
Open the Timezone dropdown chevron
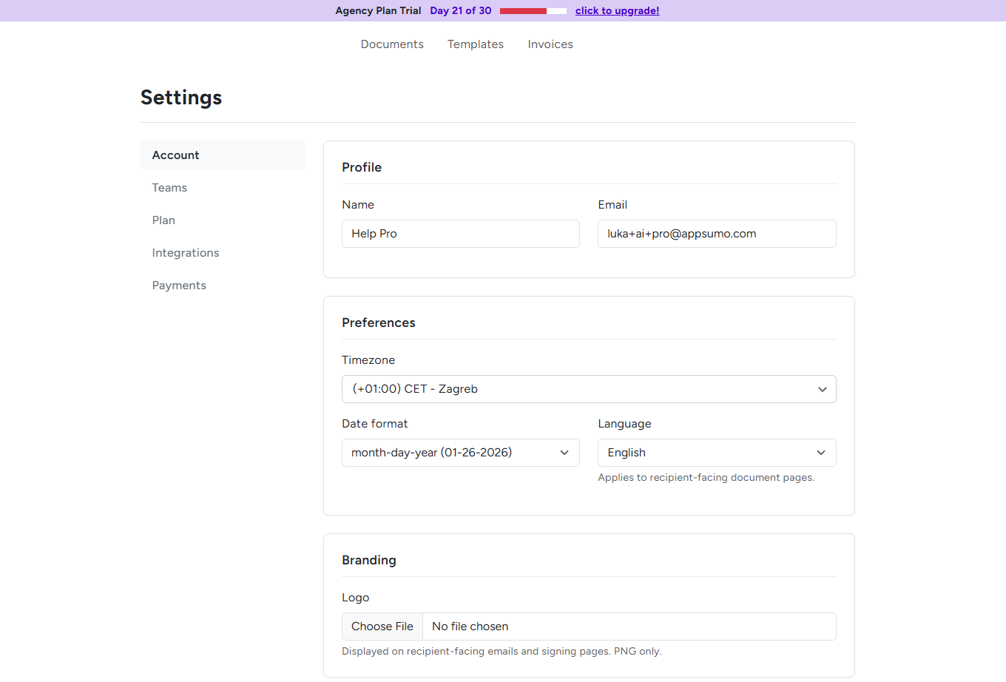[x=822, y=388]
